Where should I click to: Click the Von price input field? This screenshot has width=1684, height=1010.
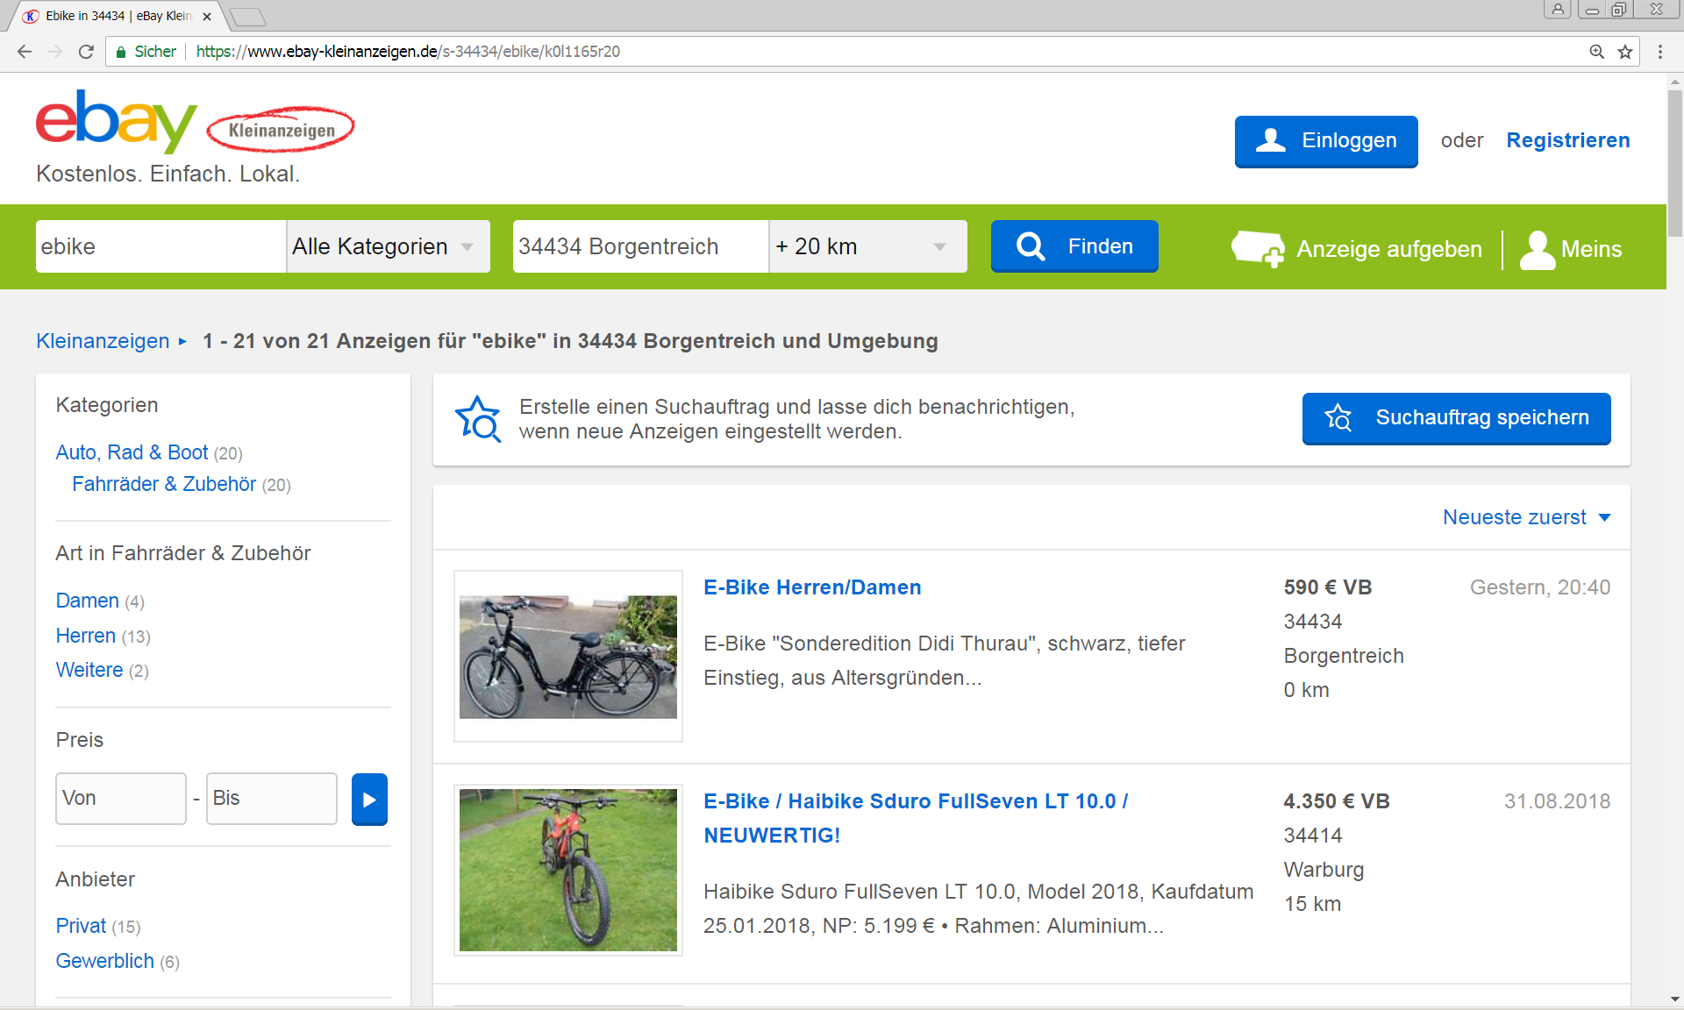pos(121,798)
